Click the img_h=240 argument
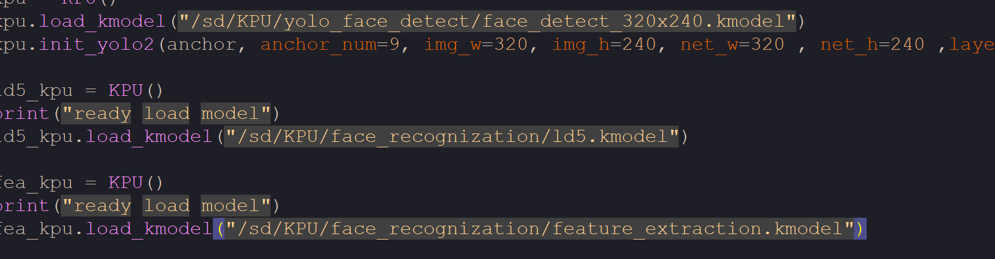 click(x=604, y=45)
